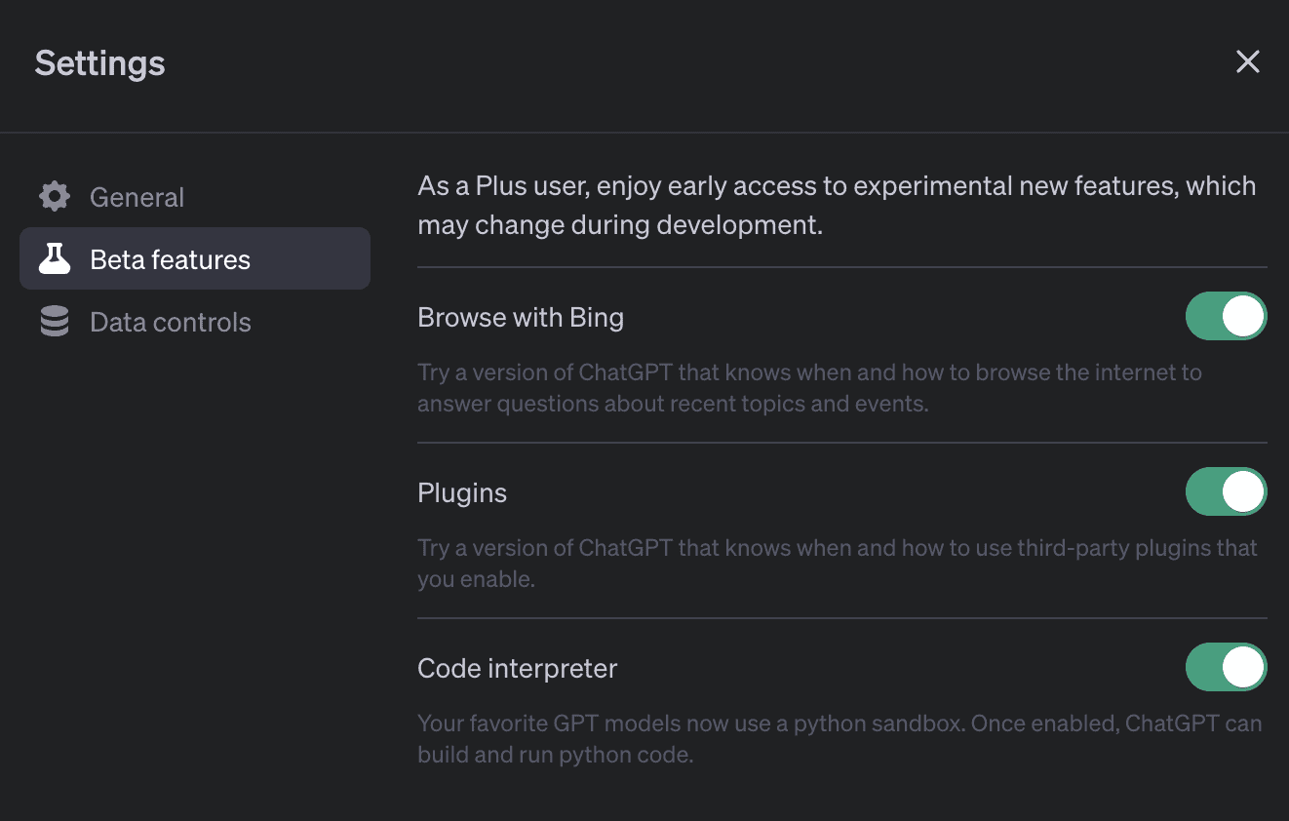The width and height of the screenshot is (1289, 821).
Task: Click the python sandbox description text
Action: coord(840,739)
